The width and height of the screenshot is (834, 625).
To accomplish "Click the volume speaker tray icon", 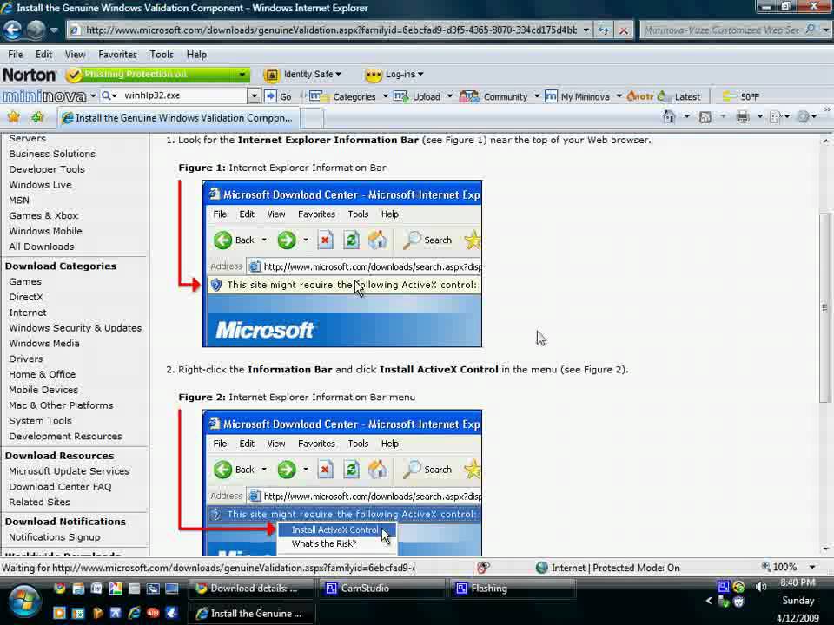I will pos(761,587).
